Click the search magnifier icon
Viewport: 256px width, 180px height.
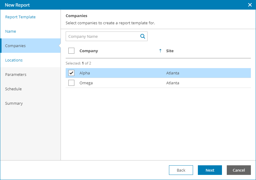(143, 36)
